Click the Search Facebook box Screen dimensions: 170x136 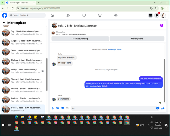coord(27,15)
